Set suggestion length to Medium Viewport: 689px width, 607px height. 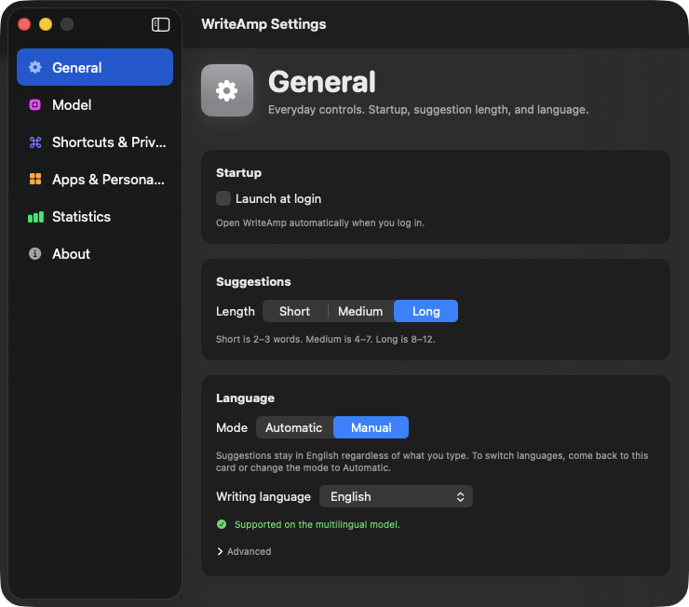[360, 311]
